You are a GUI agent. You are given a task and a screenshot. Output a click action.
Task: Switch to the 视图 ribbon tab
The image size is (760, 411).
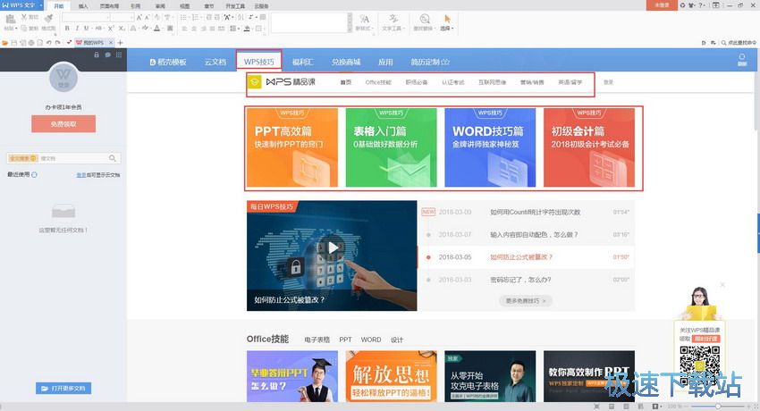pos(185,6)
